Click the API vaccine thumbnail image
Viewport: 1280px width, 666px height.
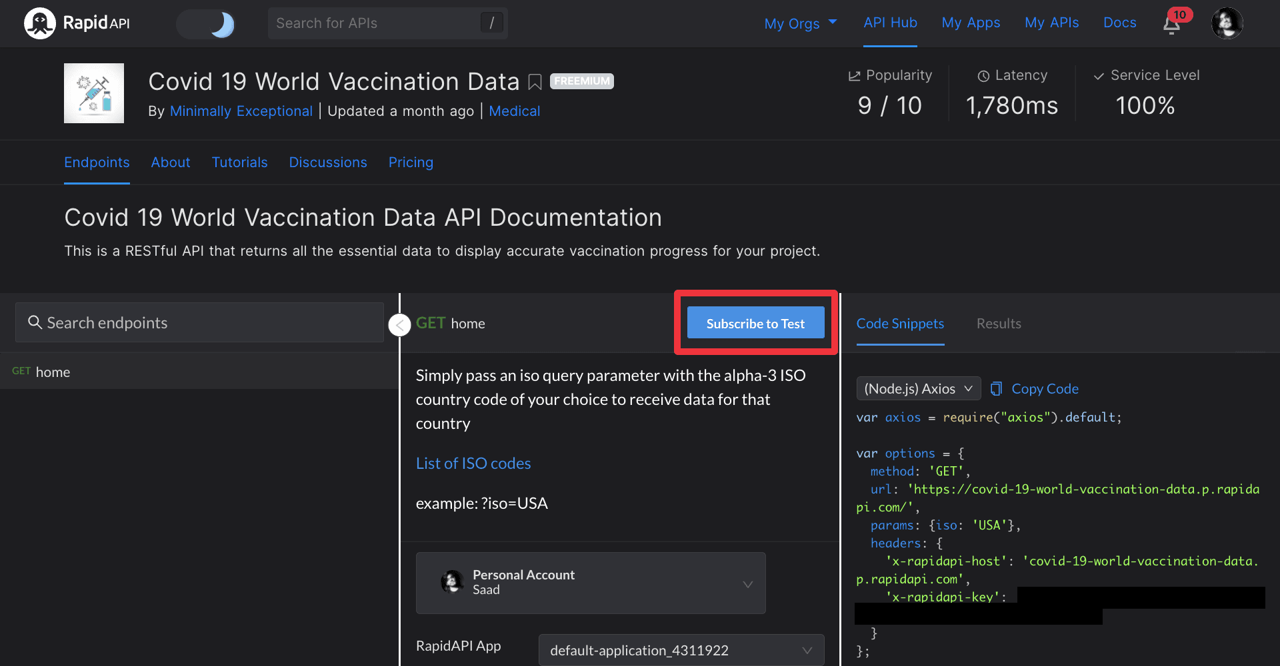tap(94, 93)
